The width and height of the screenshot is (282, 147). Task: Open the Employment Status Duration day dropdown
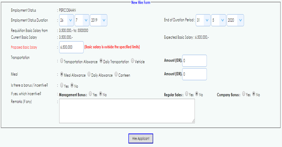[67, 21]
